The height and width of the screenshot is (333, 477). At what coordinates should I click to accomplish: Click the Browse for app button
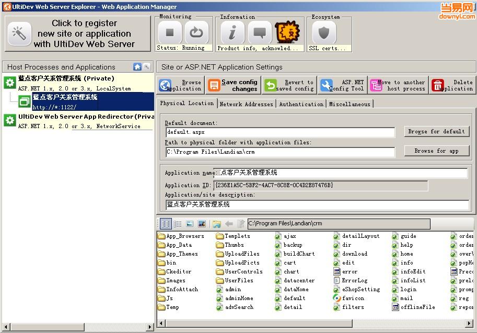[436, 151]
